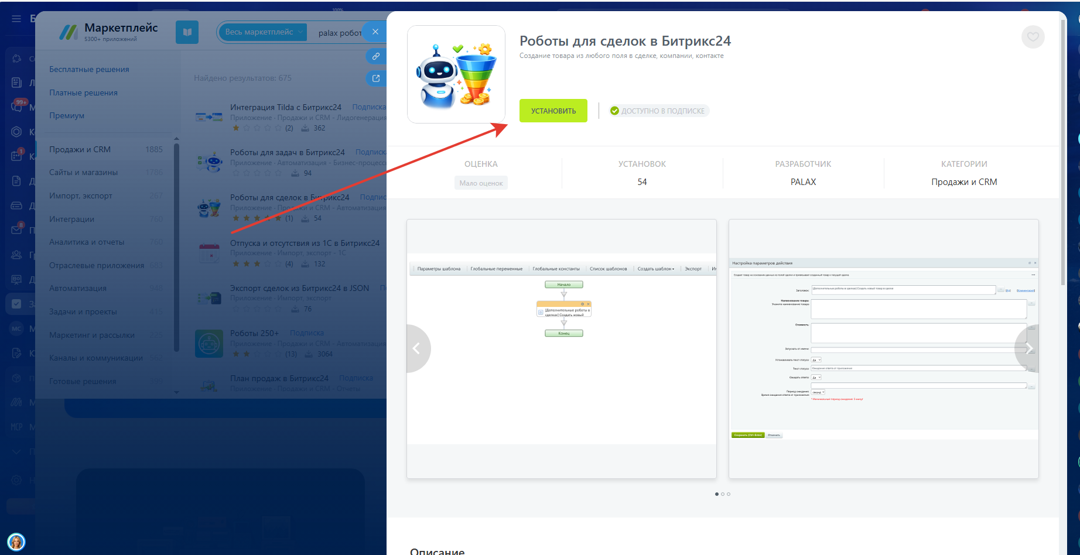Open app page in new window icon
Viewport: 1080px width, 555px height.
(376, 78)
